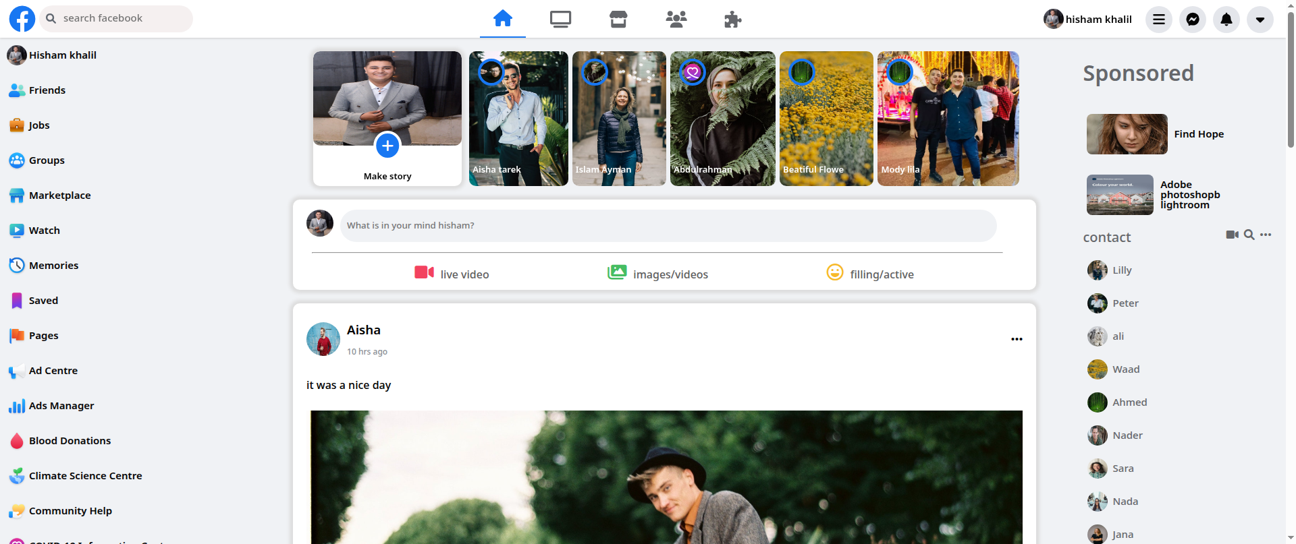Open the Adobe photoshopb lightroom ad
1296x544 pixels.
(1154, 195)
